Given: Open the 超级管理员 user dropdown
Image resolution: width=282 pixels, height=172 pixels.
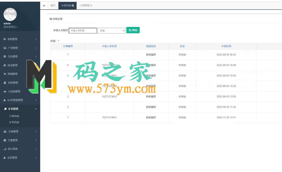Looking at the screenshot, I should coord(10,27).
